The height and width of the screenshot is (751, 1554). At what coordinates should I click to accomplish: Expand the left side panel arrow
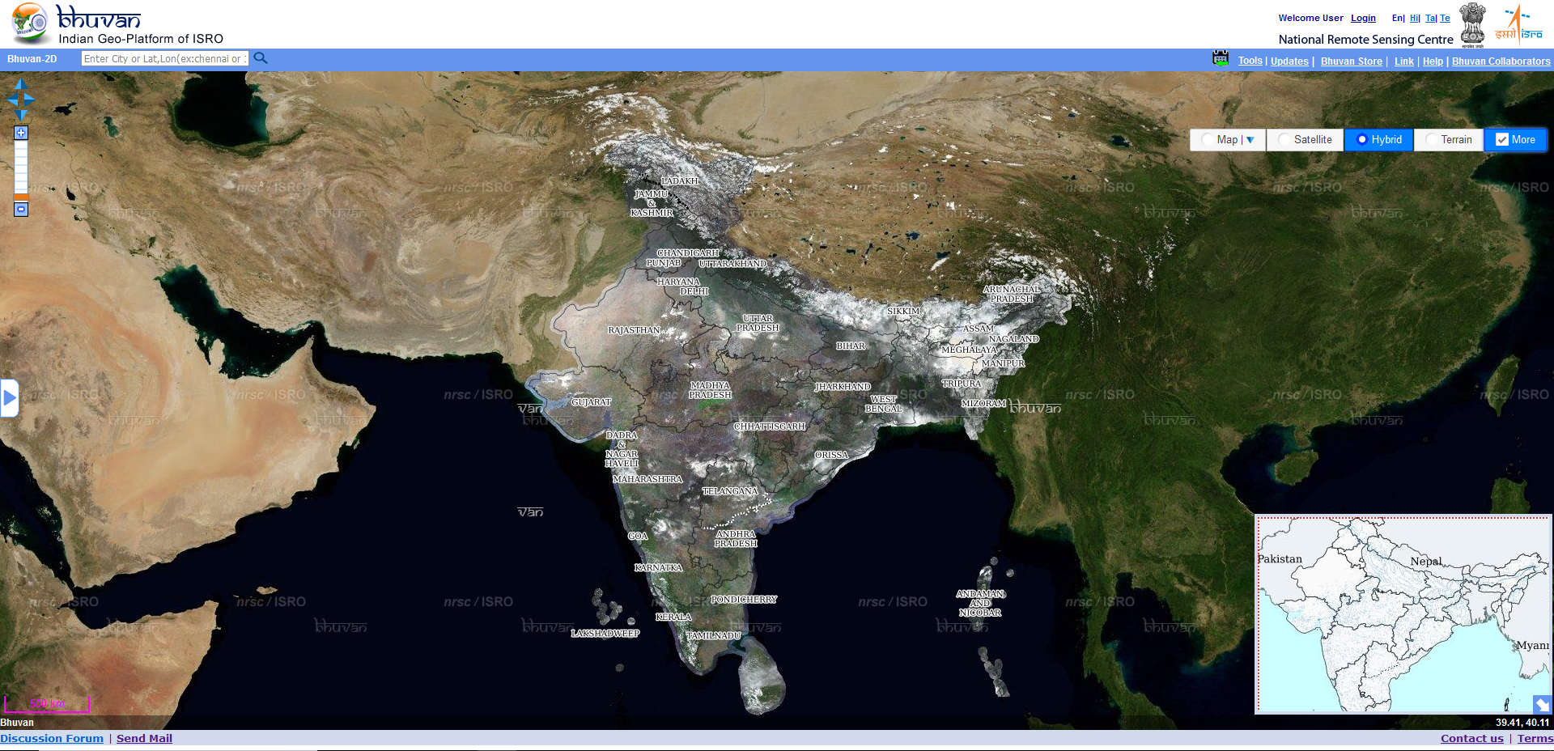click(x=9, y=398)
